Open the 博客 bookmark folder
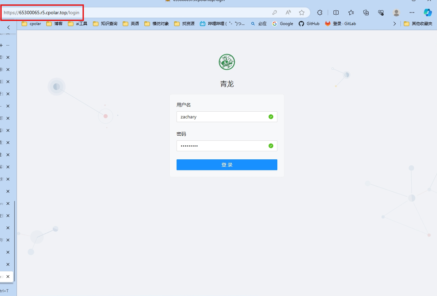The width and height of the screenshot is (437, 296). (54, 24)
